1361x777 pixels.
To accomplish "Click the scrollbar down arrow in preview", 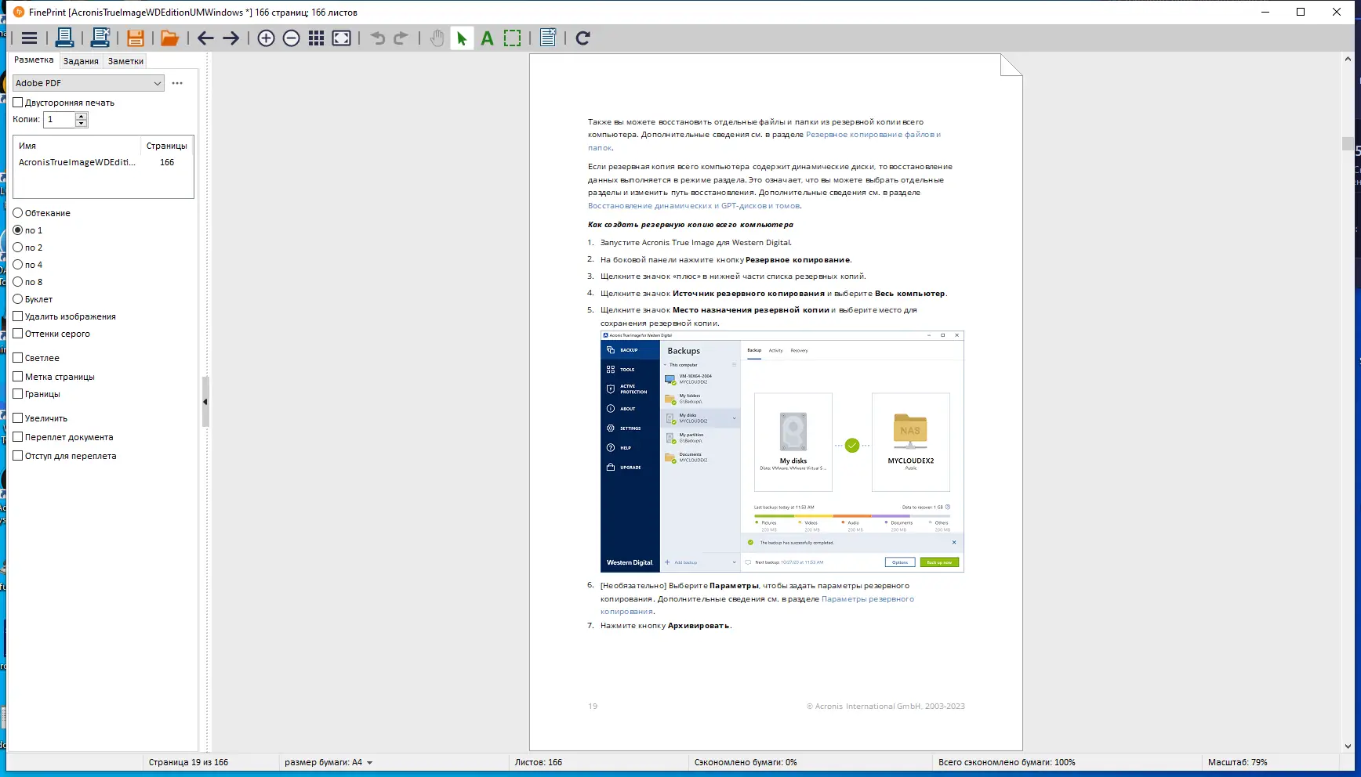I will click(x=1348, y=746).
